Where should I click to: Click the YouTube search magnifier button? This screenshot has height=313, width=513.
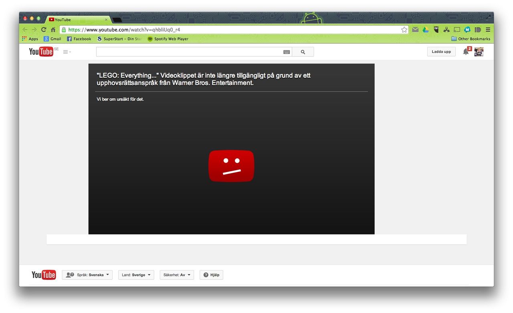303,52
